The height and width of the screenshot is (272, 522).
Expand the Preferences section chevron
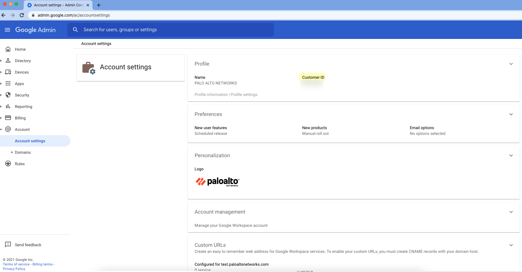511,114
